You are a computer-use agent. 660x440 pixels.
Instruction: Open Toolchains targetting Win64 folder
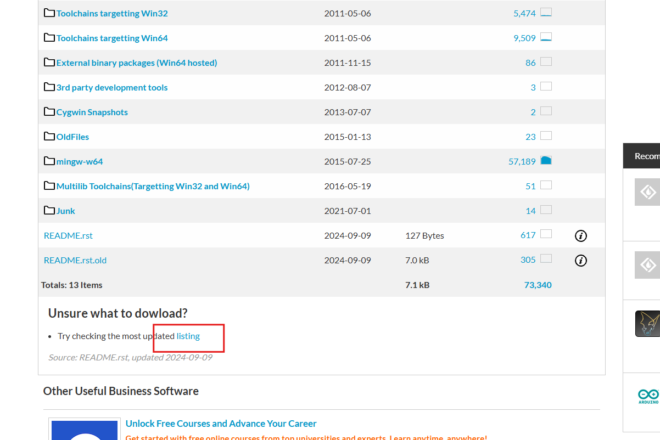click(x=112, y=38)
